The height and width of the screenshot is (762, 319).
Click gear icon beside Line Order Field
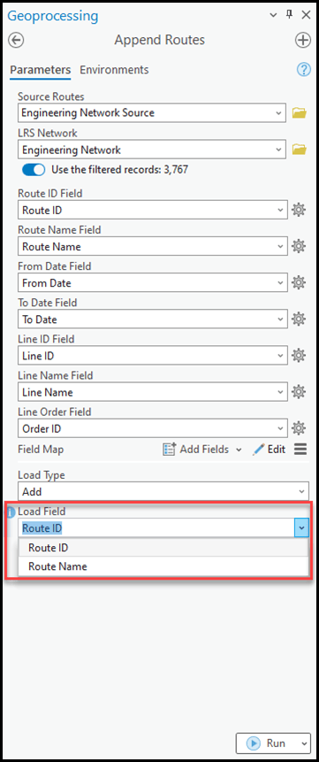tap(298, 428)
